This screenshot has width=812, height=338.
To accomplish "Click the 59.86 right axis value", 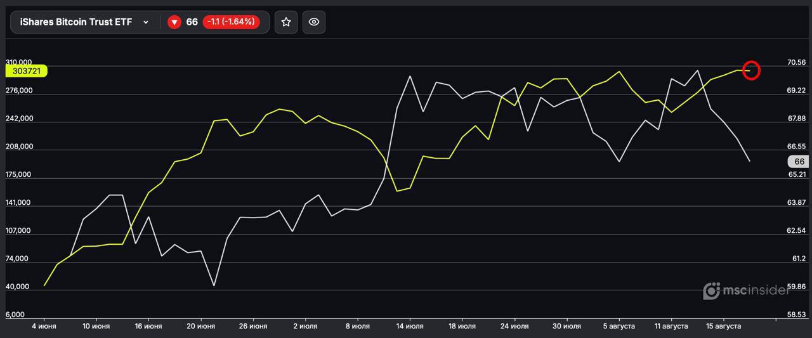I will pos(796,286).
